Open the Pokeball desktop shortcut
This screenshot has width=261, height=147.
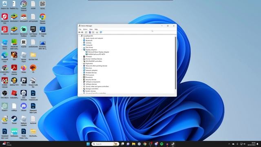click(x=24, y=18)
